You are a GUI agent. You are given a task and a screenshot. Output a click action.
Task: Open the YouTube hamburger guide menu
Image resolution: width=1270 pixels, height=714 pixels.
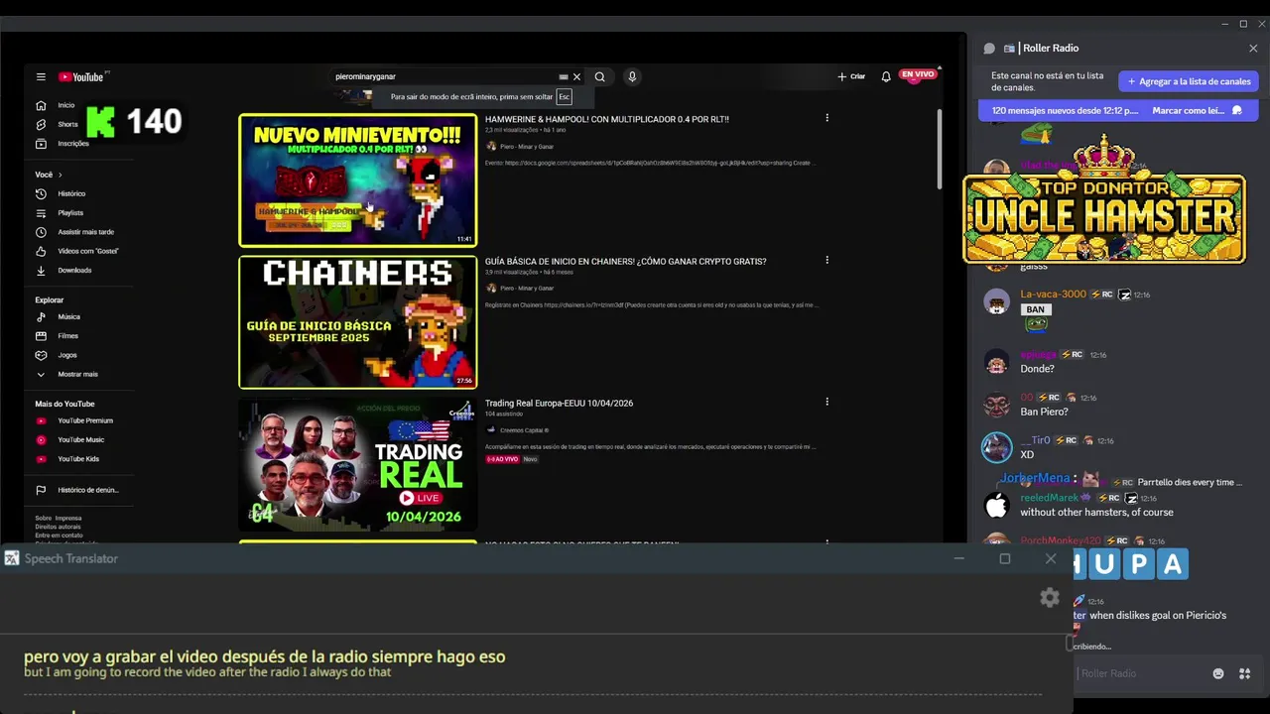[x=41, y=76]
